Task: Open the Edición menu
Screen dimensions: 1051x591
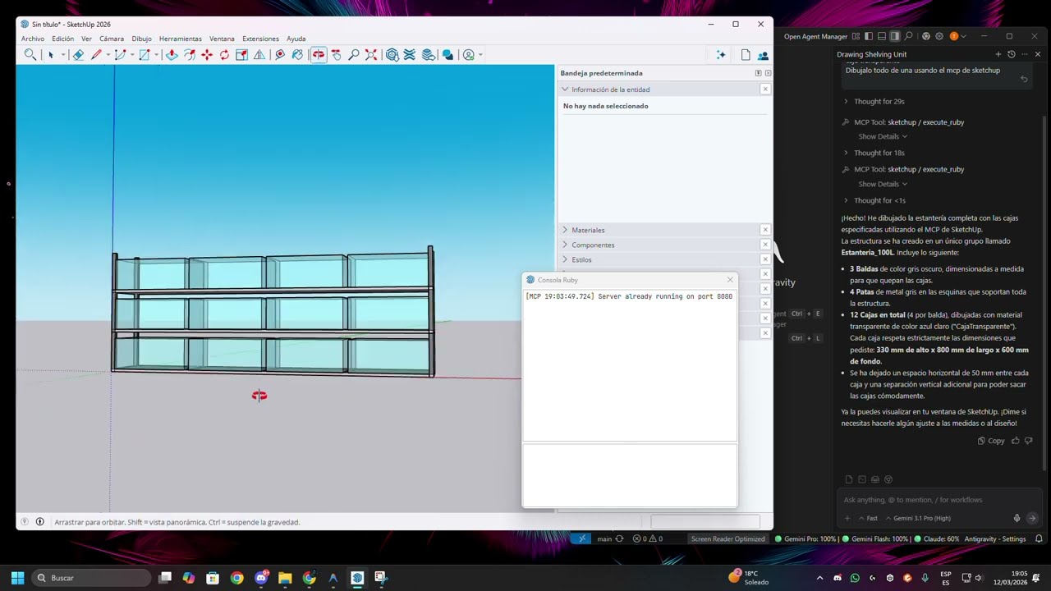Action: (x=62, y=39)
